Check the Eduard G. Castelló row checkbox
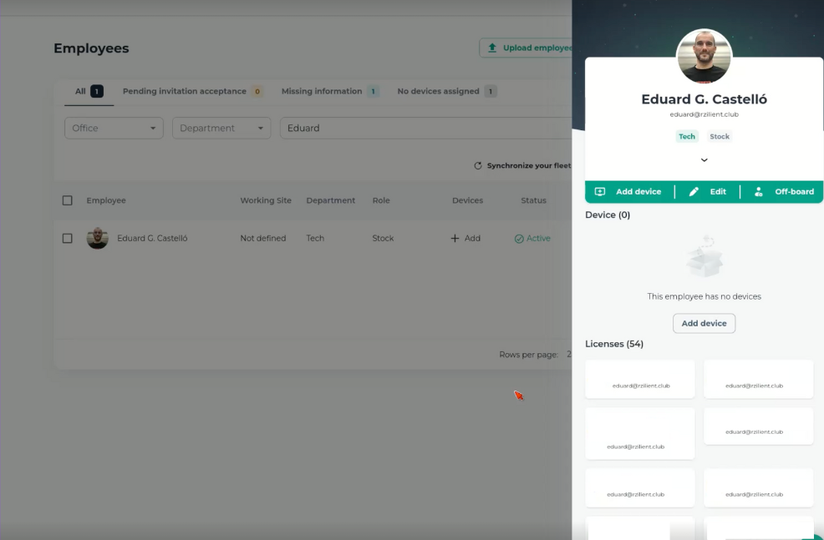 click(67, 238)
